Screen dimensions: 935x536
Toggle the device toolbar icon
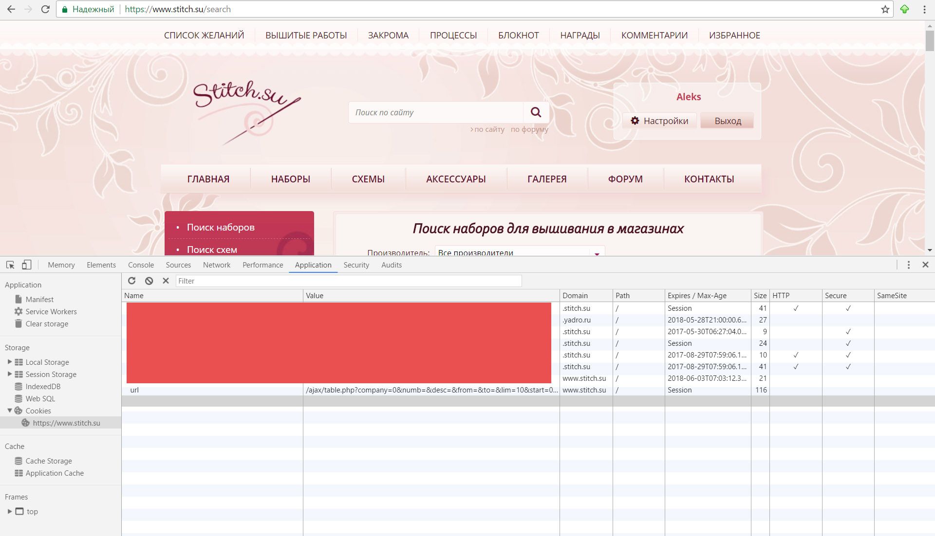[26, 265]
